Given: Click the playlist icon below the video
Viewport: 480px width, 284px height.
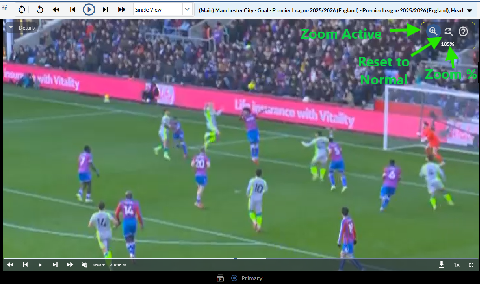Looking at the screenshot, I should [220, 278].
